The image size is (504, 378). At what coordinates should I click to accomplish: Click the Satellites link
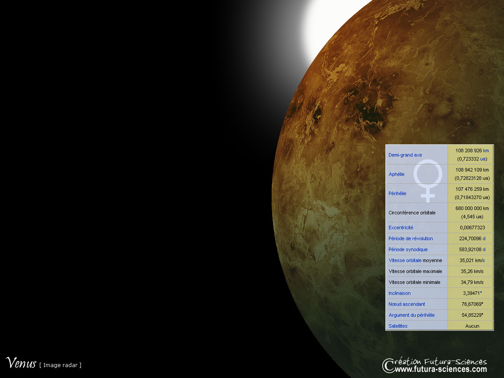398,326
